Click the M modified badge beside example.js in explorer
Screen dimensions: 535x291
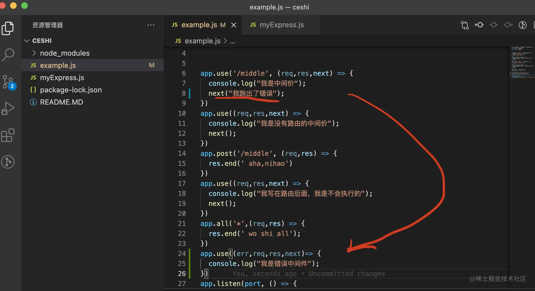pos(152,65)
